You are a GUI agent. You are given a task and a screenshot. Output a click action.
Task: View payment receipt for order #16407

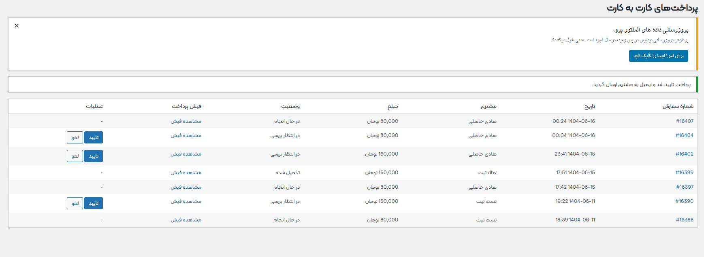(186, 121)
